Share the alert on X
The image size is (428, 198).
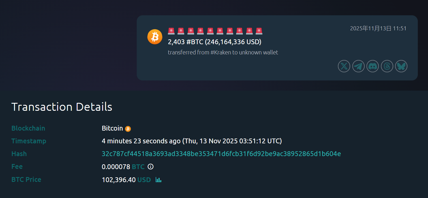coord(344,66)
